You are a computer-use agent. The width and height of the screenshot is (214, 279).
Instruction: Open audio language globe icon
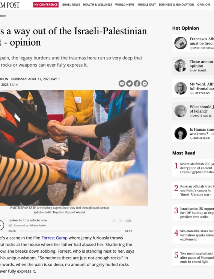pyautogui.click(x=10, y=226)
